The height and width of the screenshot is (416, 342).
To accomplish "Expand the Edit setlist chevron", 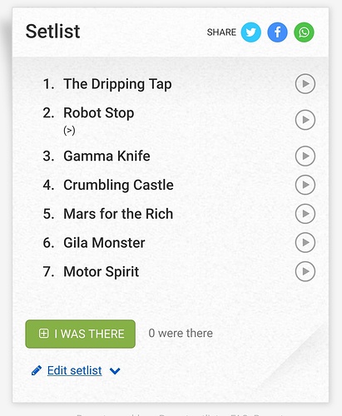I will tap(115, 371).
